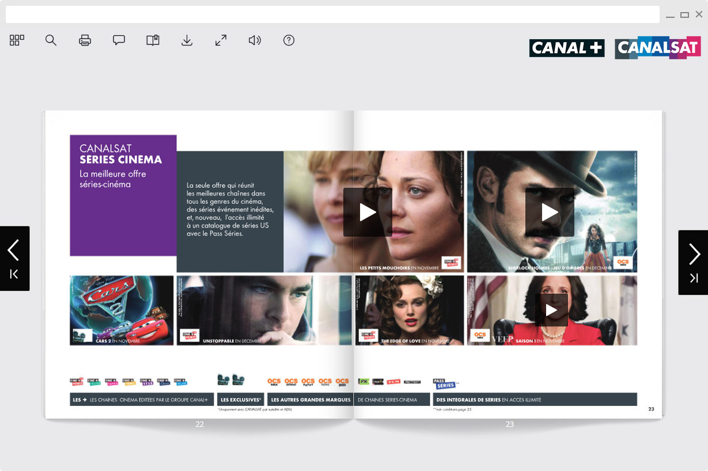Open the print dialog

coord(85,40)
